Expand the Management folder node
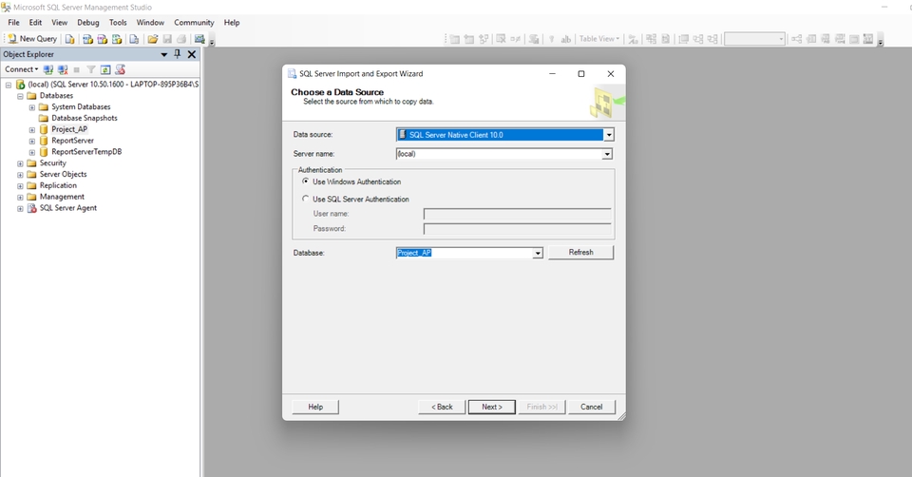 click(x=20, y=198)
